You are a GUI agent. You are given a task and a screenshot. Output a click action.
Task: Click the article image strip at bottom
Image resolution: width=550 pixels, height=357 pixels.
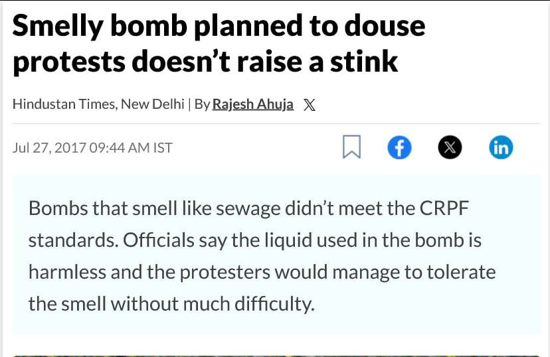[x=276, y=356]
